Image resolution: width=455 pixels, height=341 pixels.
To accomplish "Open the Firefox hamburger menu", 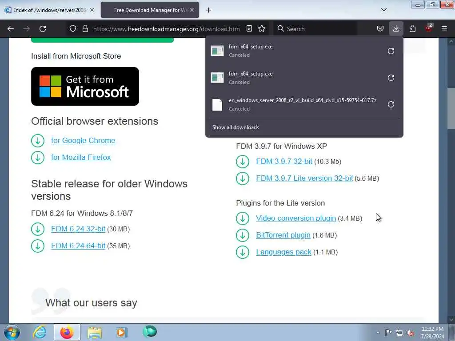I will click(444, 29).
